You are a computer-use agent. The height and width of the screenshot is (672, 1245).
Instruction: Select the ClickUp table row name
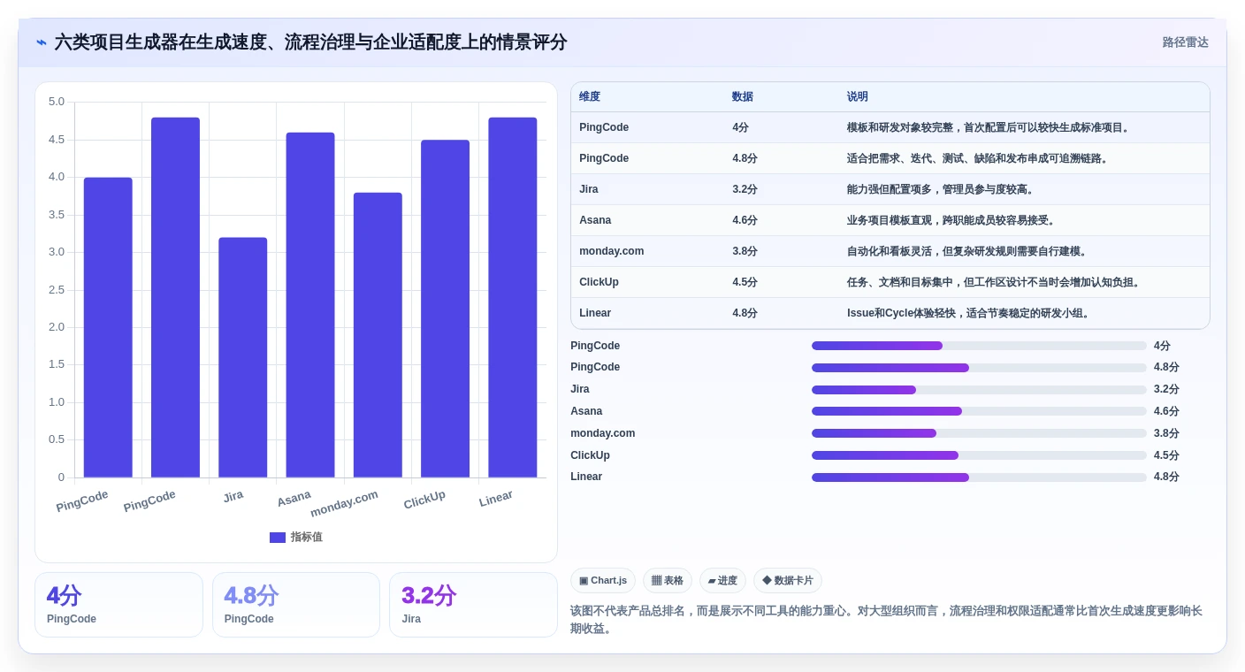[x=600, y=282]
